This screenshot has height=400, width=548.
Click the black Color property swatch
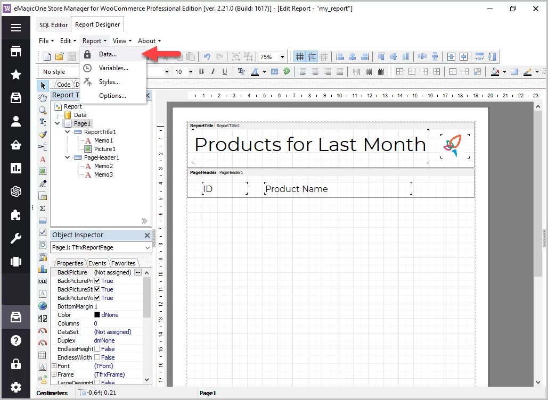97,315
